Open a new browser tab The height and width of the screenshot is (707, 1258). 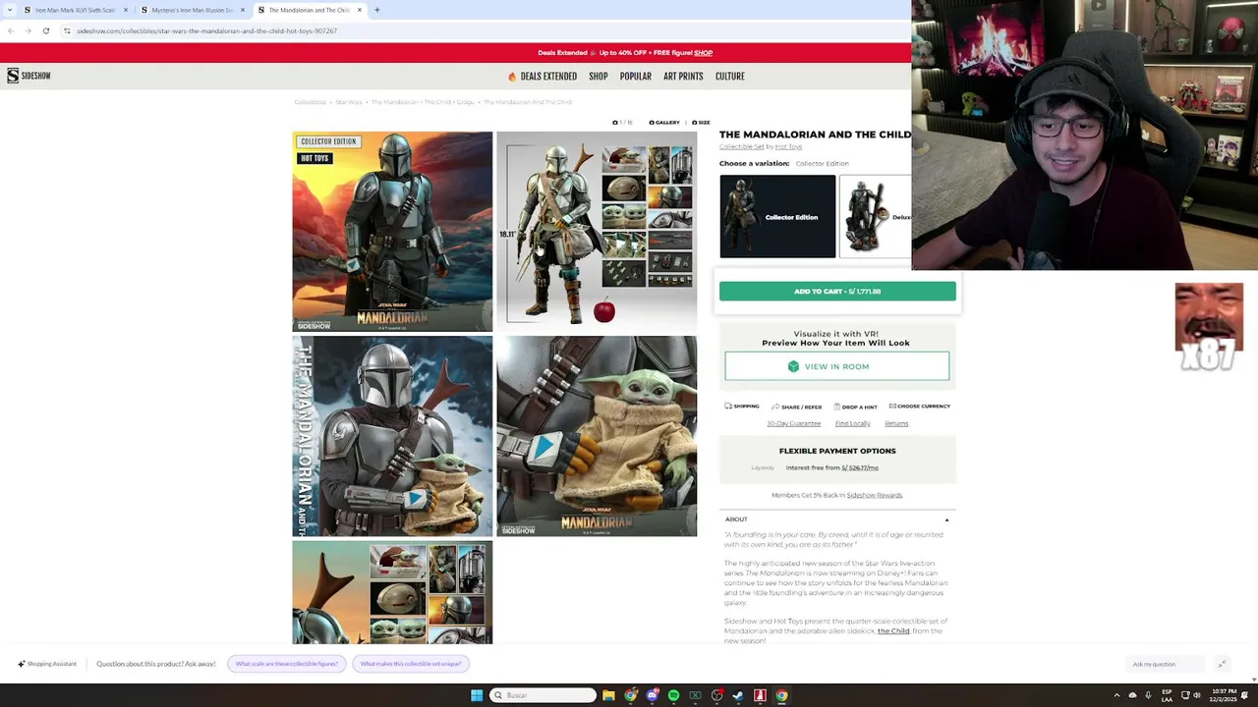pos(377,10)
